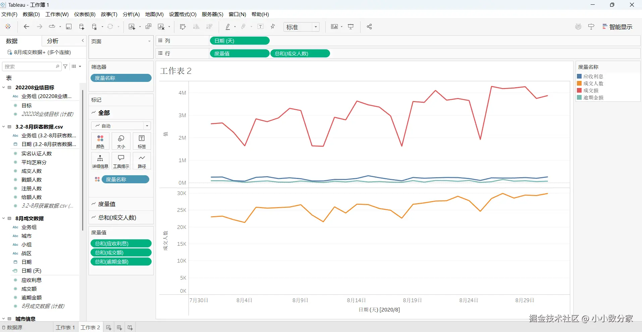Collapse the 城市信息 table
Image resolution: width=642 pixels, height=332 pixels.
click(x=3, y=319)
